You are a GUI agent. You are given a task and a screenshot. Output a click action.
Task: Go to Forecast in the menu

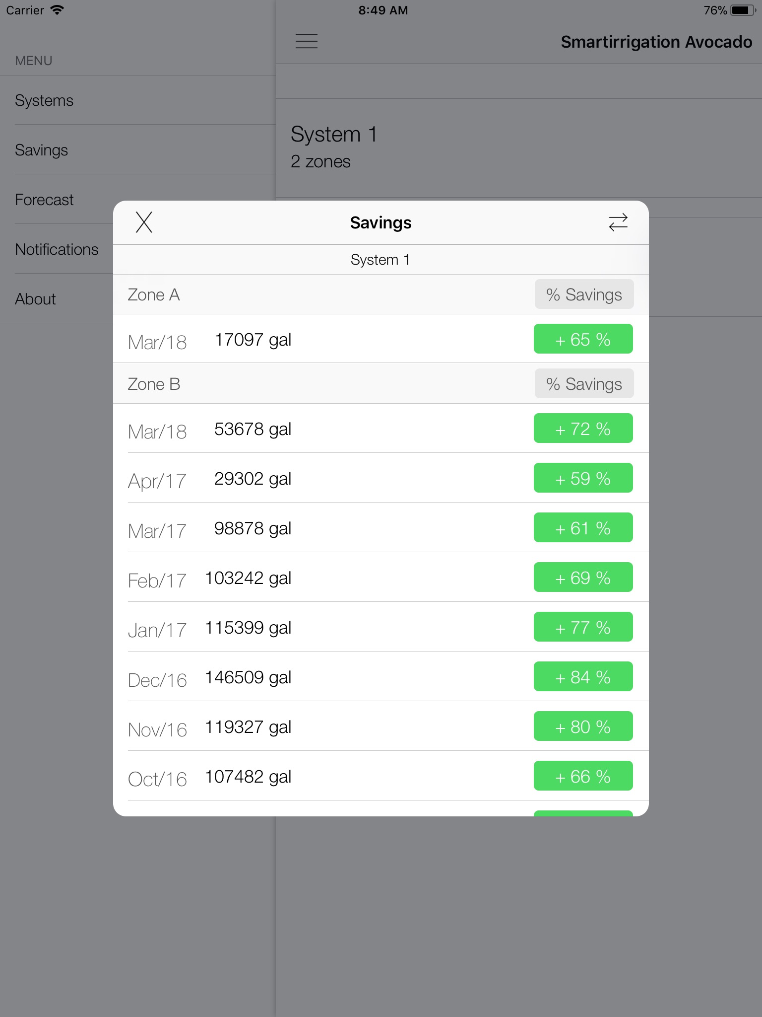click(x=44, y=200)
